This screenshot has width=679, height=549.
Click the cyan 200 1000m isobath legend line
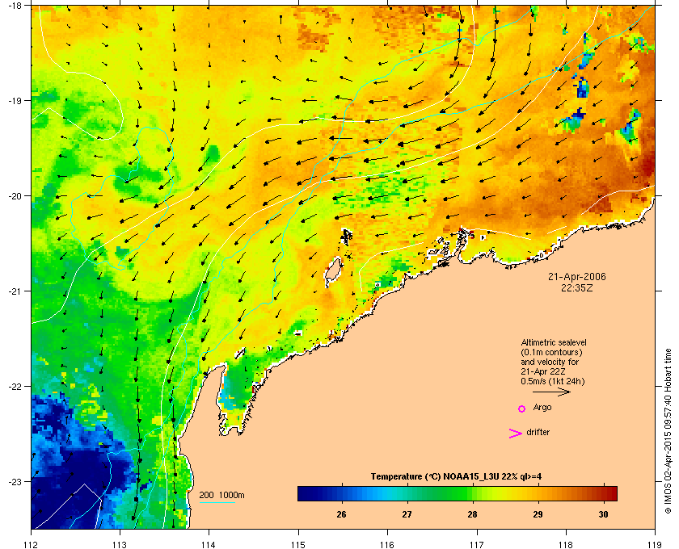point(217,502)
